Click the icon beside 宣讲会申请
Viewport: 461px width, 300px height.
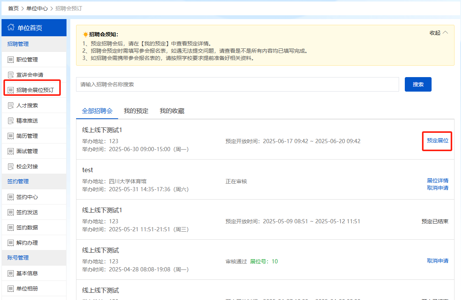pos(11,75)
